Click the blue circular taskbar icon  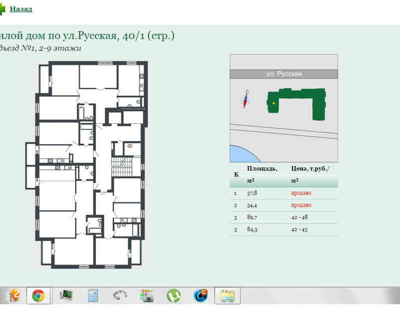coord(200,296)
